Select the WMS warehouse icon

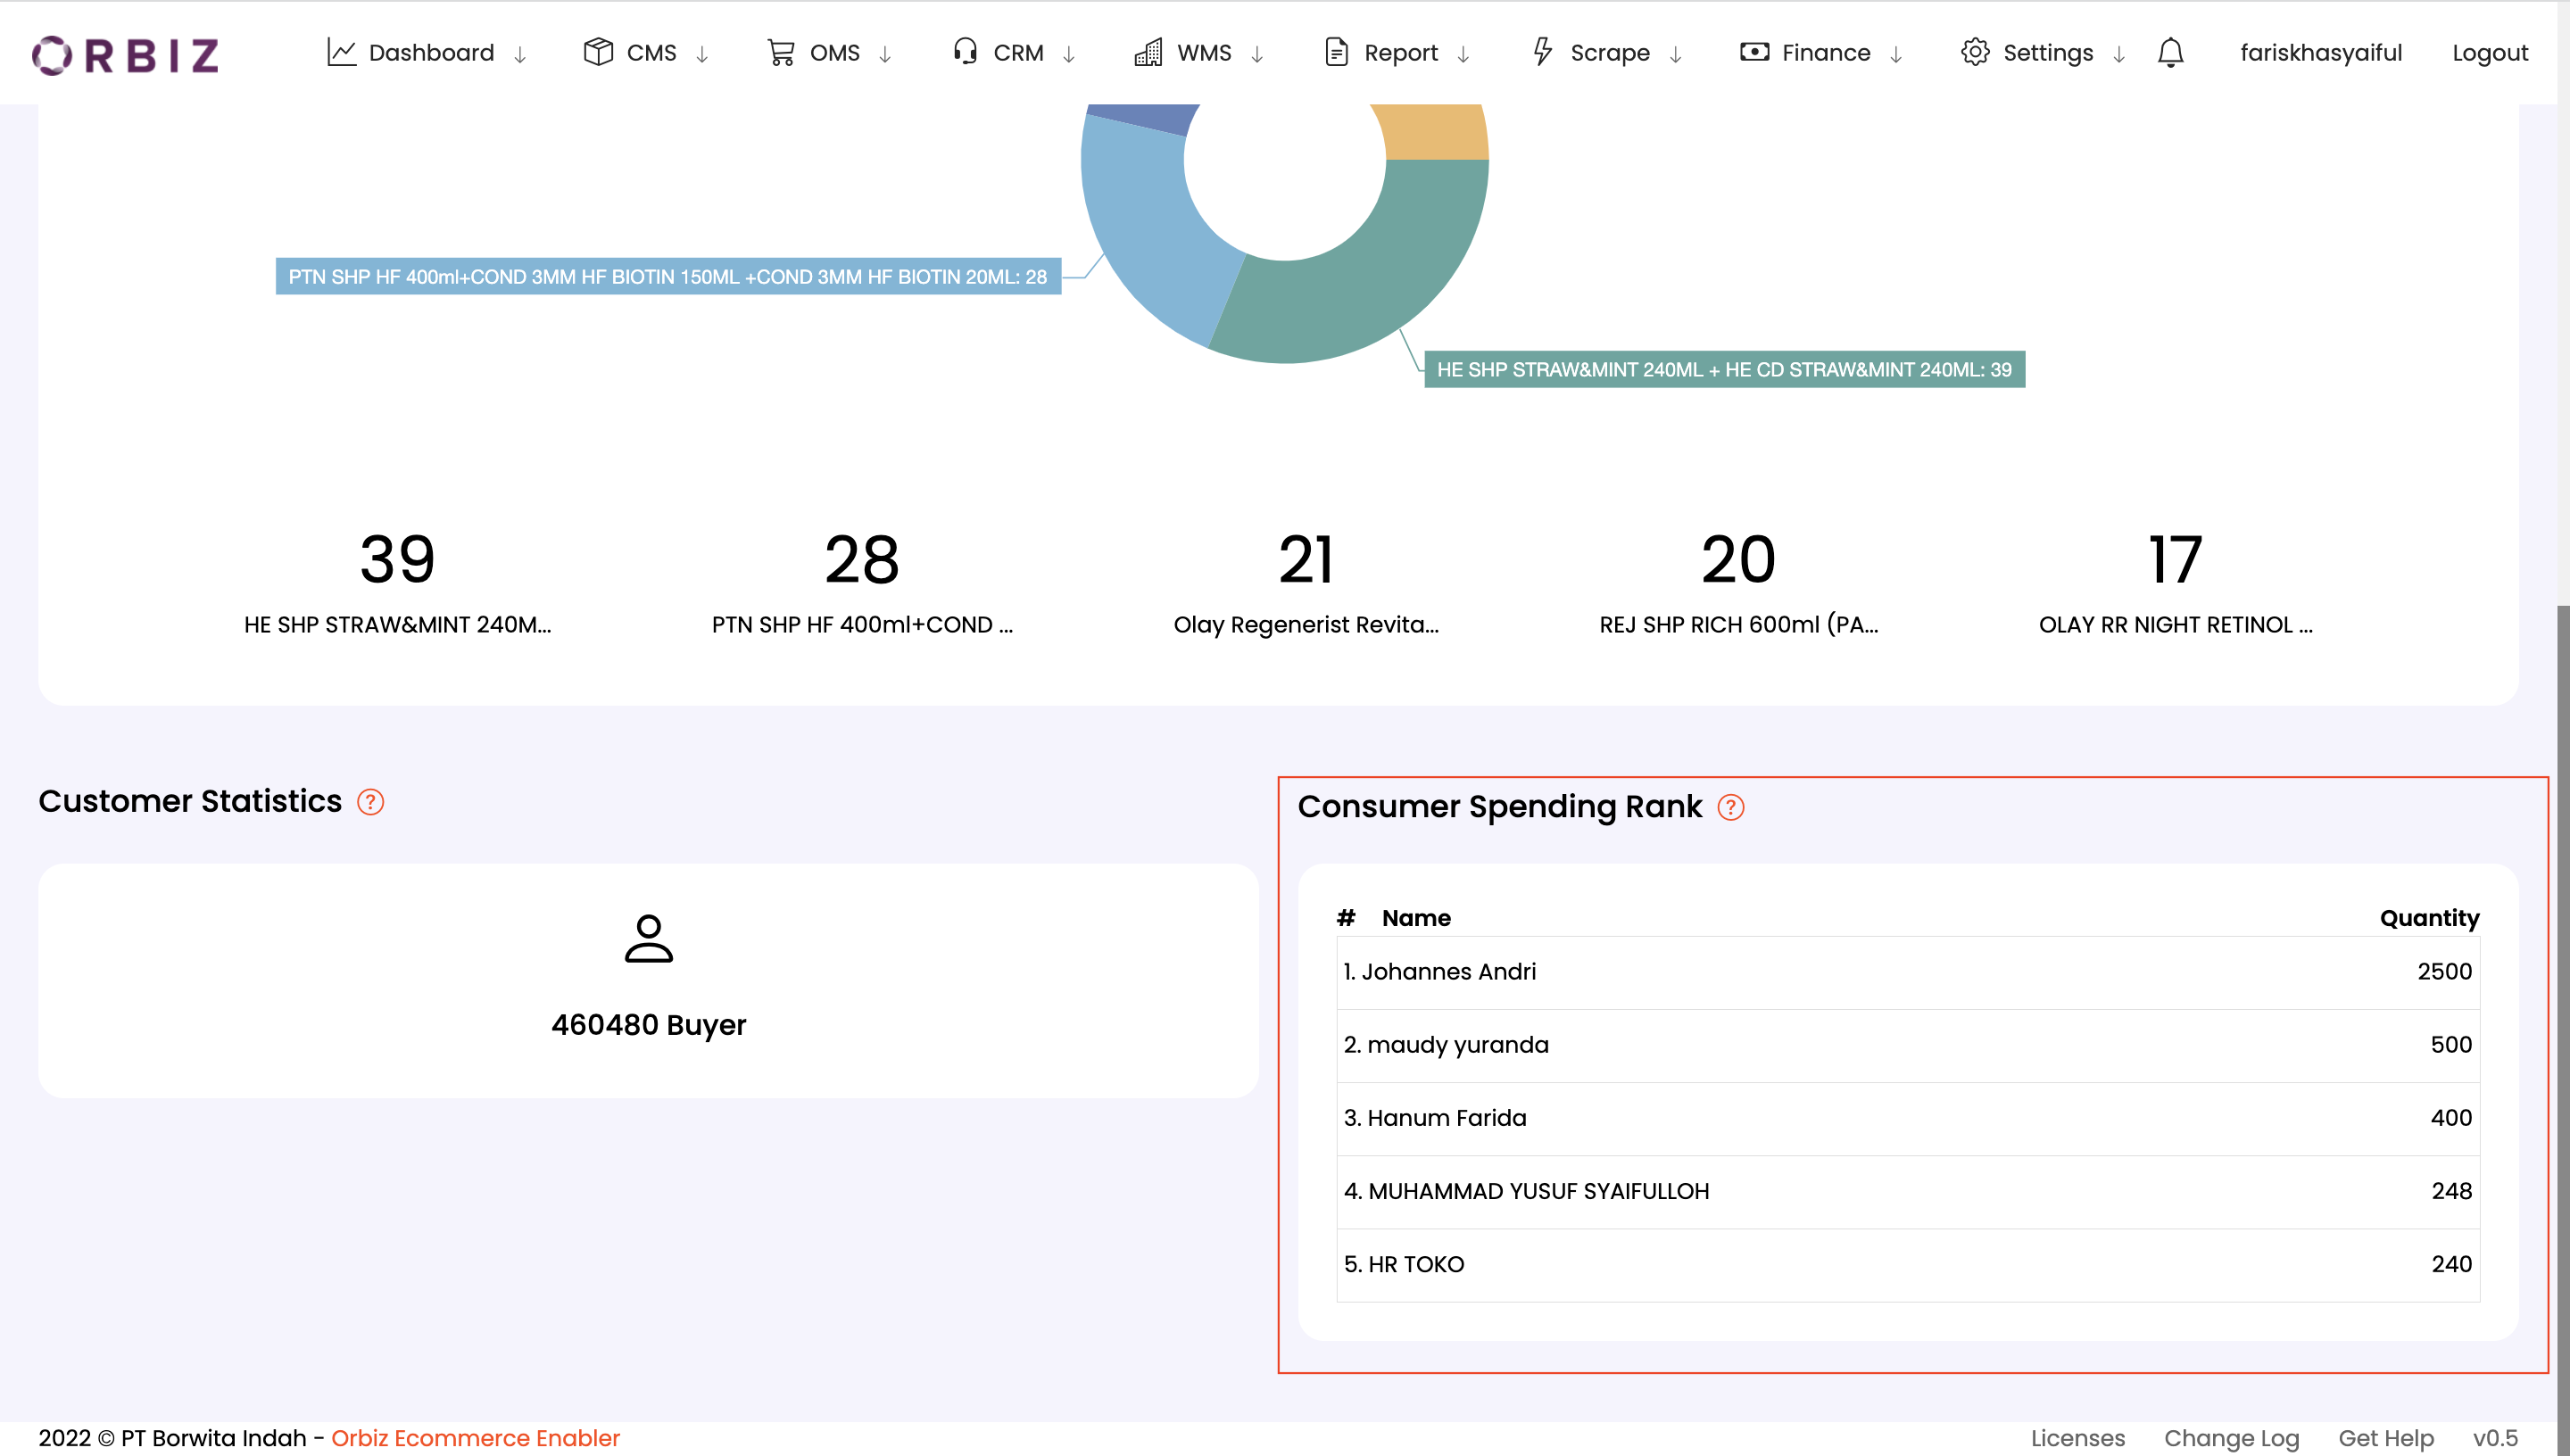pos(1148,52)
